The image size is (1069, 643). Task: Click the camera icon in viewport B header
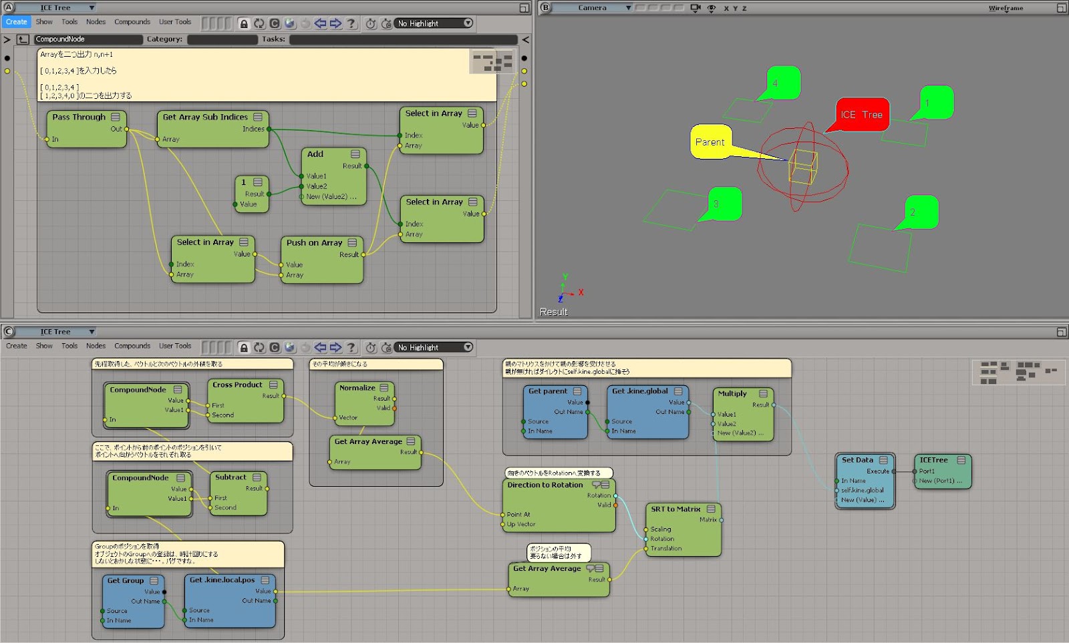(x=696, y=8)
